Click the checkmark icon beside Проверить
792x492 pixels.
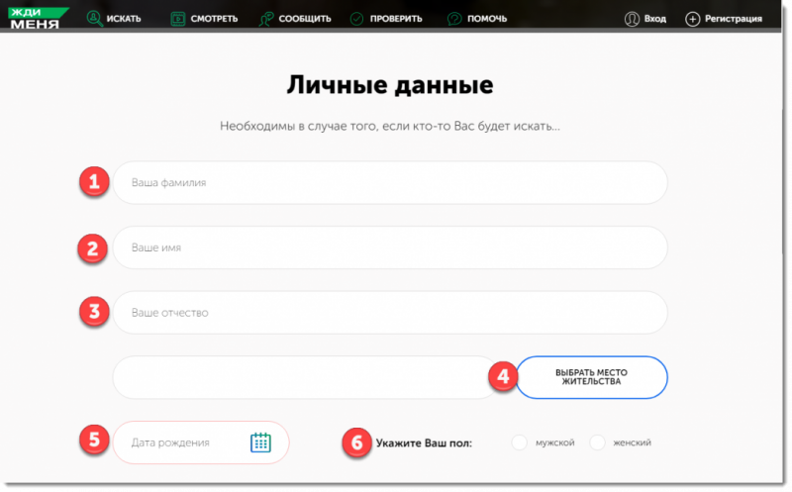[x=356, y=19]
